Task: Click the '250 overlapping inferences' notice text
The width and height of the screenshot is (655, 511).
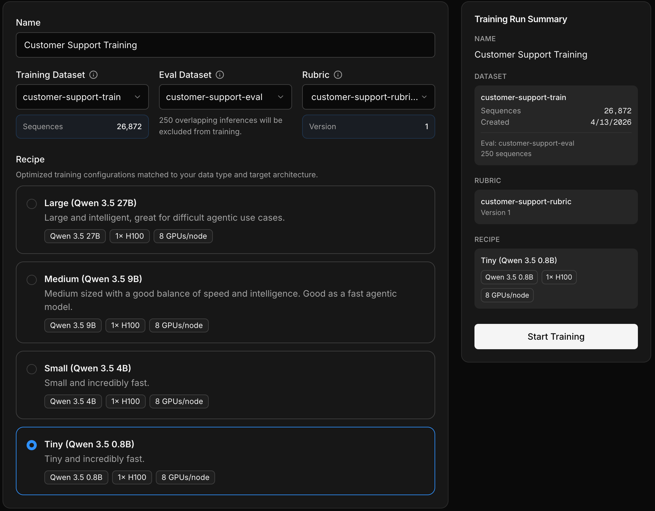Action: coord(221,126)
